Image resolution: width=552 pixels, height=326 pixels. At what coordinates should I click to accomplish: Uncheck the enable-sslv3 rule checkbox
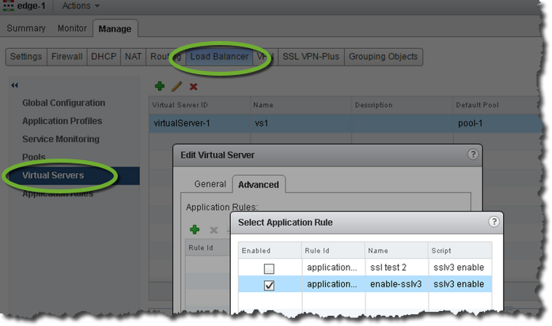pyautogui.click(x=269, y=285)
